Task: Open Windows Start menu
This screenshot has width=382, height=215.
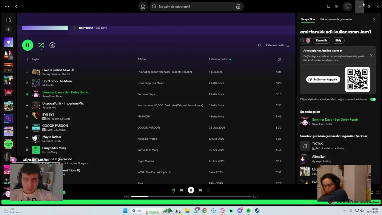Action: [125, 211]
